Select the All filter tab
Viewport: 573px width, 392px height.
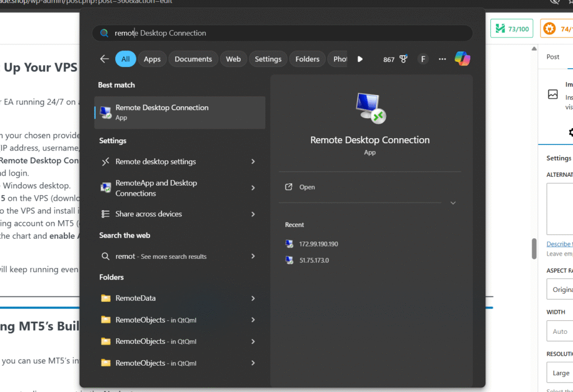coord(125,59)
